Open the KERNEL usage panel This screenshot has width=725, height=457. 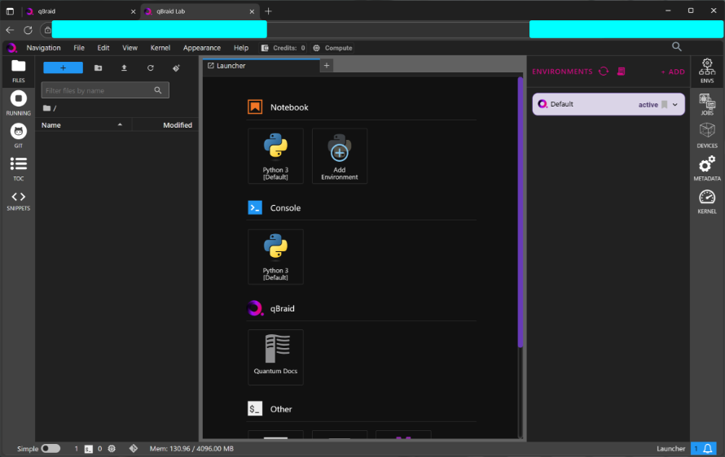point(707,202)
